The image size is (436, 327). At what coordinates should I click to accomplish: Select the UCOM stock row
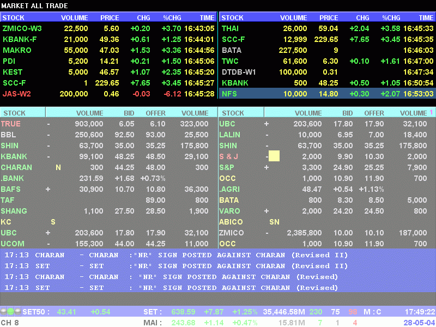pyautogui.click(x=108, y=244)
